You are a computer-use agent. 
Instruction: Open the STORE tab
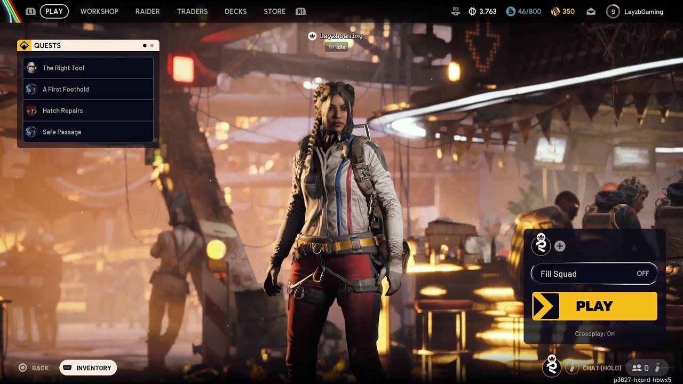pos(274,11)
